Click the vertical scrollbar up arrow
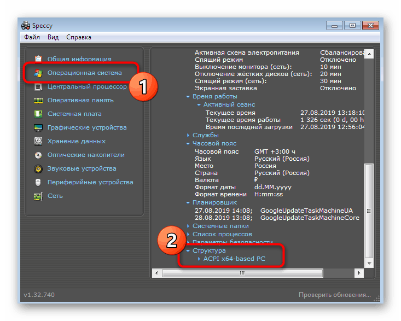This screenshot has height=321, width=401. (x=369, y=54)
